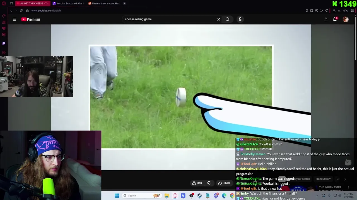This screenshot has width=357, height=200.
Task: Open ad blocker shield icon
Action: point(317,11)
